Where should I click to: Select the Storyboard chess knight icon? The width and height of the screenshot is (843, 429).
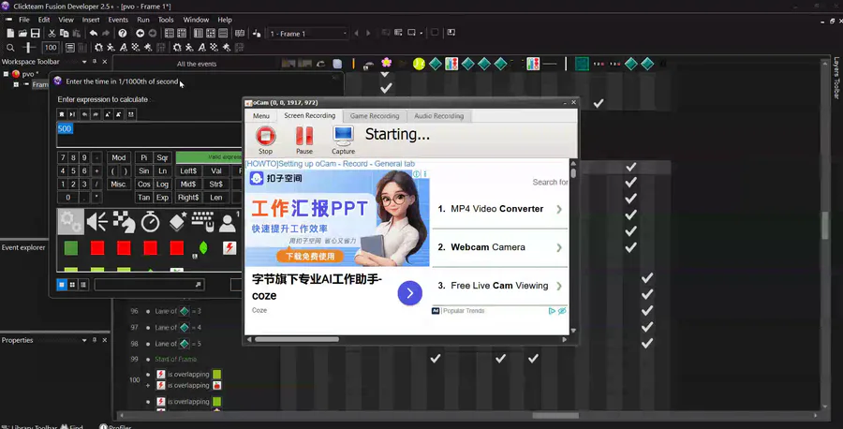click(x=125, y=221)
